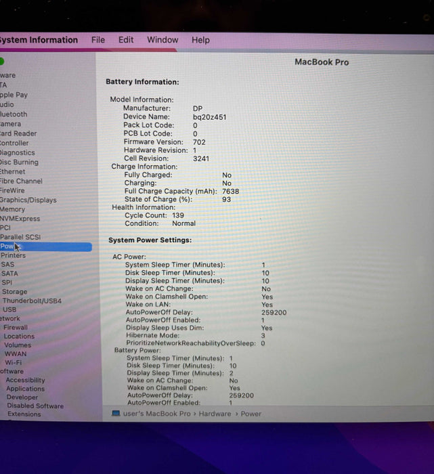This screenshot has width=434, height=474.
Task: Select Accessibility in the sidebar
Action: click(x=25, y=380)
